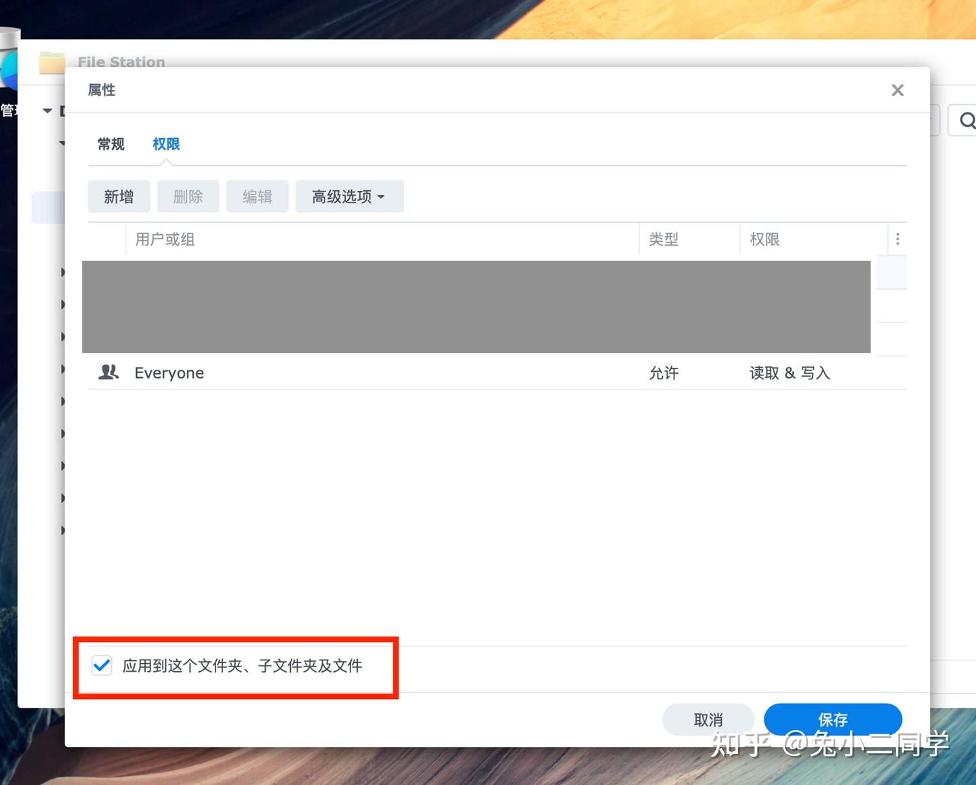Image resolution: width=976 pixels, height=785 pixels.
Task: Save permissions with the 保存 button
Action: pyautogui.click(x=832, y=719)
